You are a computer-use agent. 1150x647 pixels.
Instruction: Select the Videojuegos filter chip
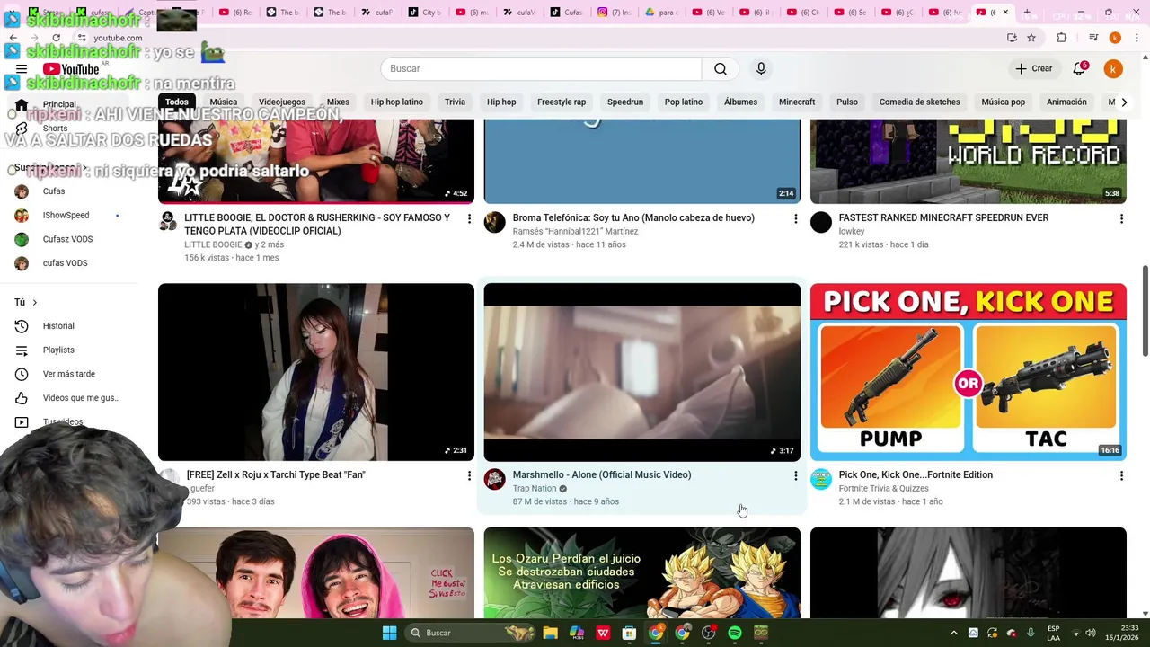tap(282, 102)
